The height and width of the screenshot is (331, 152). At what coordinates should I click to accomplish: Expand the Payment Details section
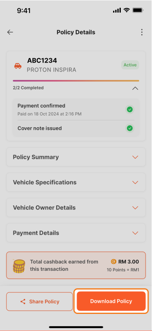click(x=76, y=233)
